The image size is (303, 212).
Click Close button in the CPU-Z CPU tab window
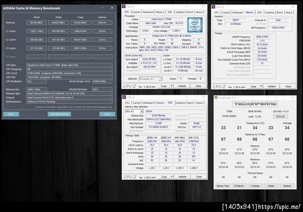click(198, 86)
